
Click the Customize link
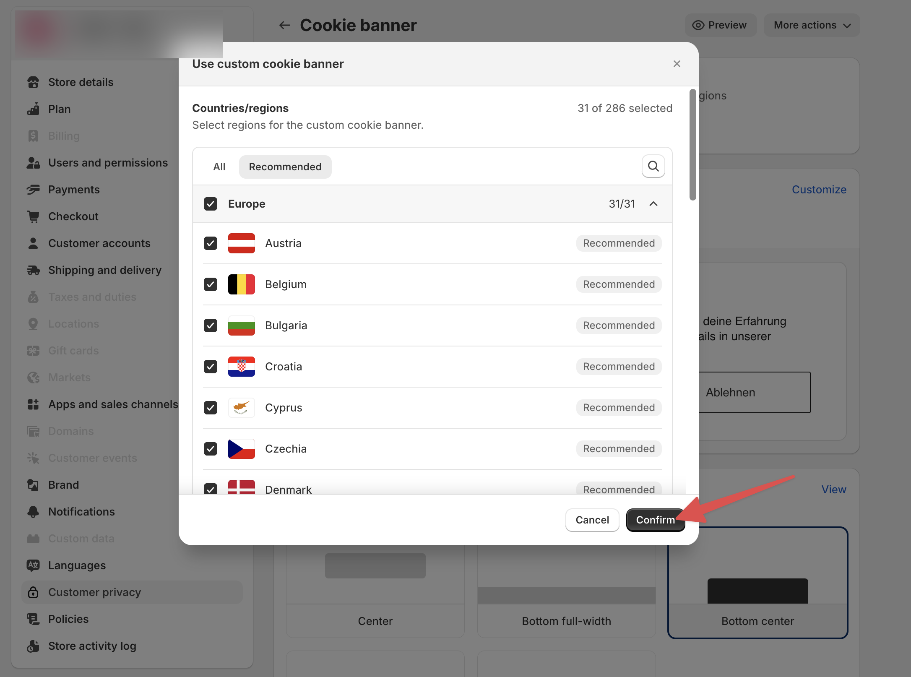click(x=819, y=189)
